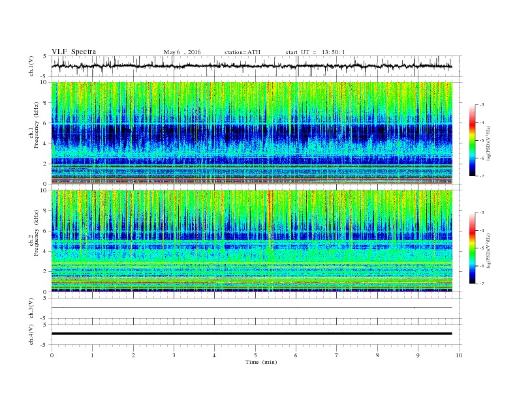Click the ch.1(V) waveform axis label
The width and height of the screenshot is (517, 399).
(31, 66)
